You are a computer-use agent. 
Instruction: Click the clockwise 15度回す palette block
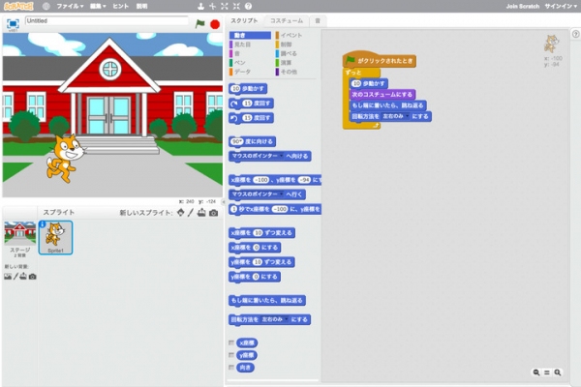click(252, 104)
